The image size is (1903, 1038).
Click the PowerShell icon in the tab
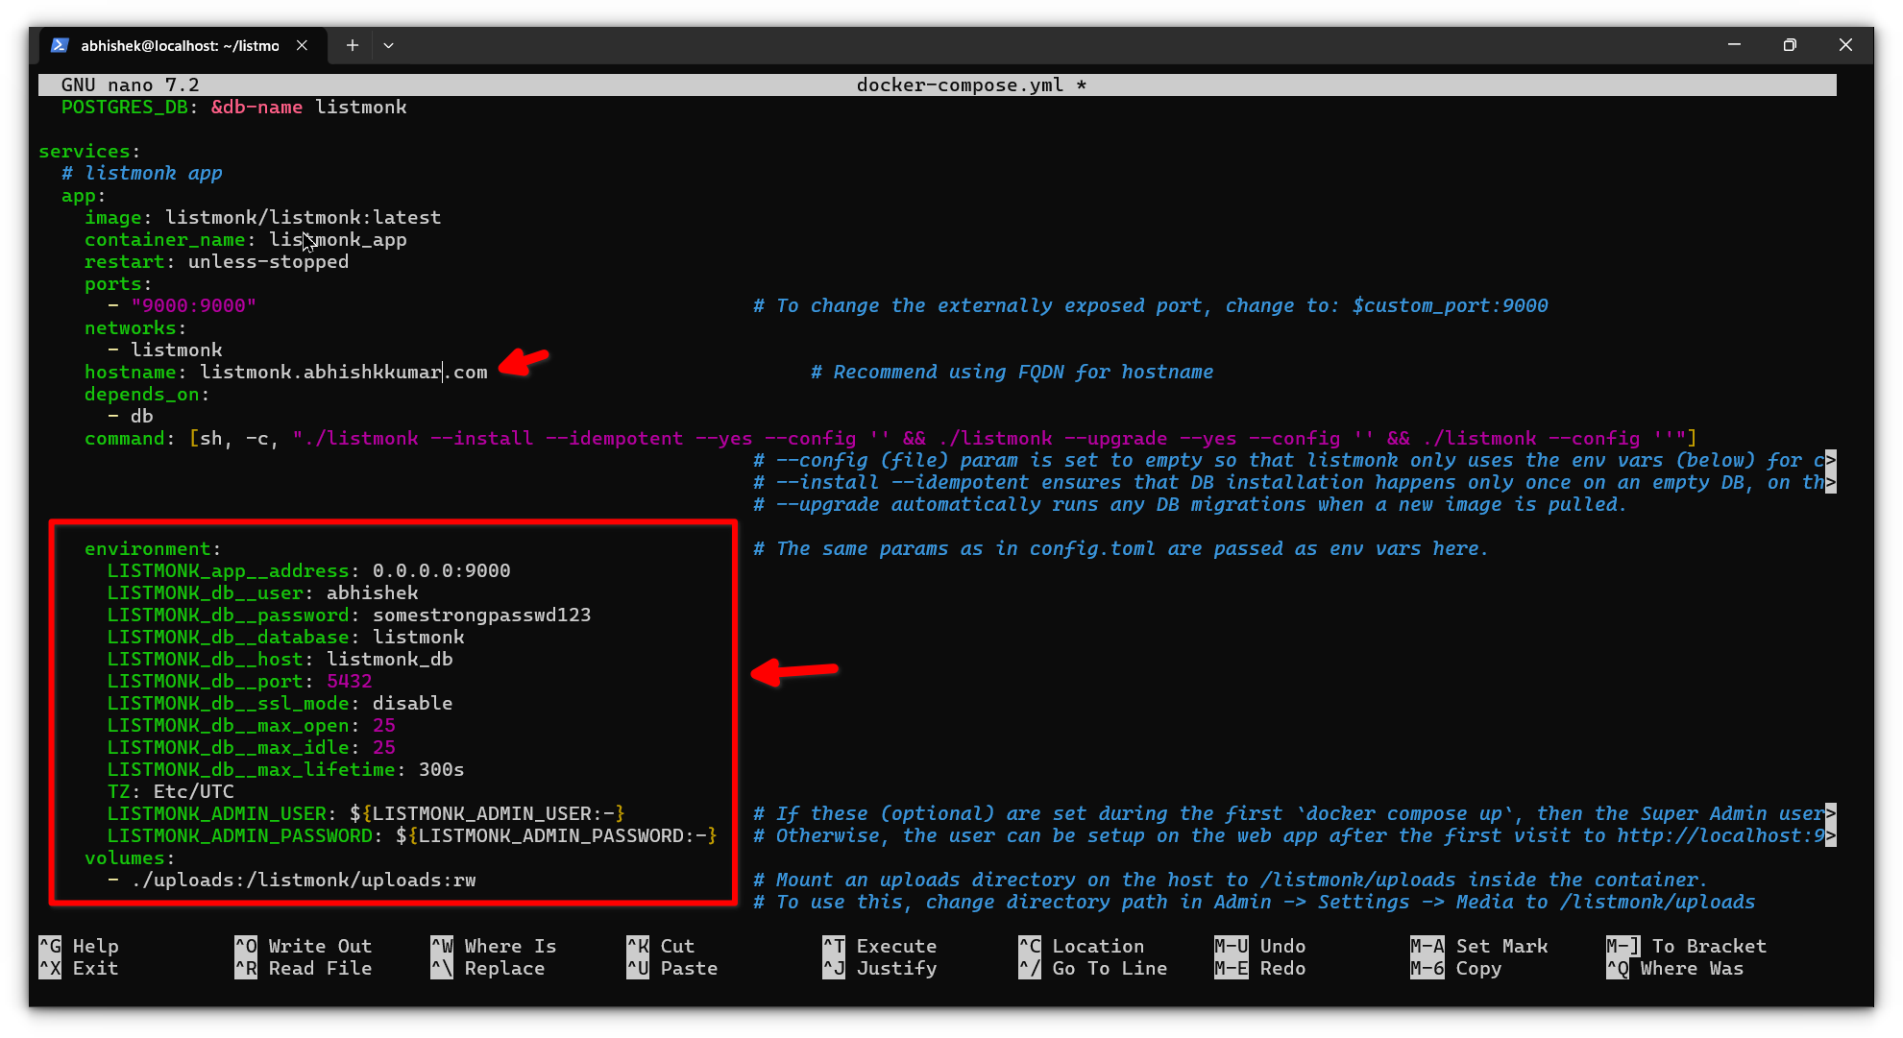pyautogui.click(x=60, y=45)
